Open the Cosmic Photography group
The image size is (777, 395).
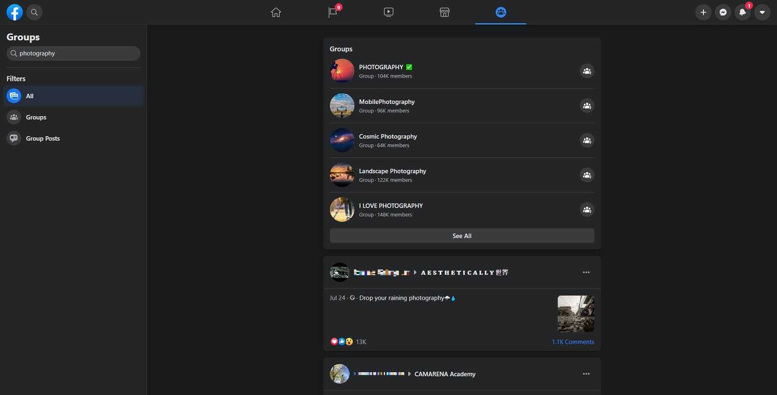point(388,137)
